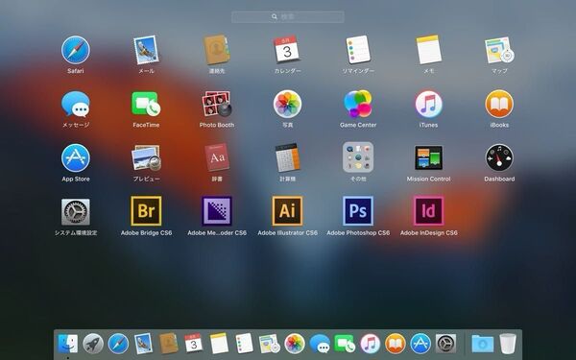Open App Store in the Dock

(420, 344)
